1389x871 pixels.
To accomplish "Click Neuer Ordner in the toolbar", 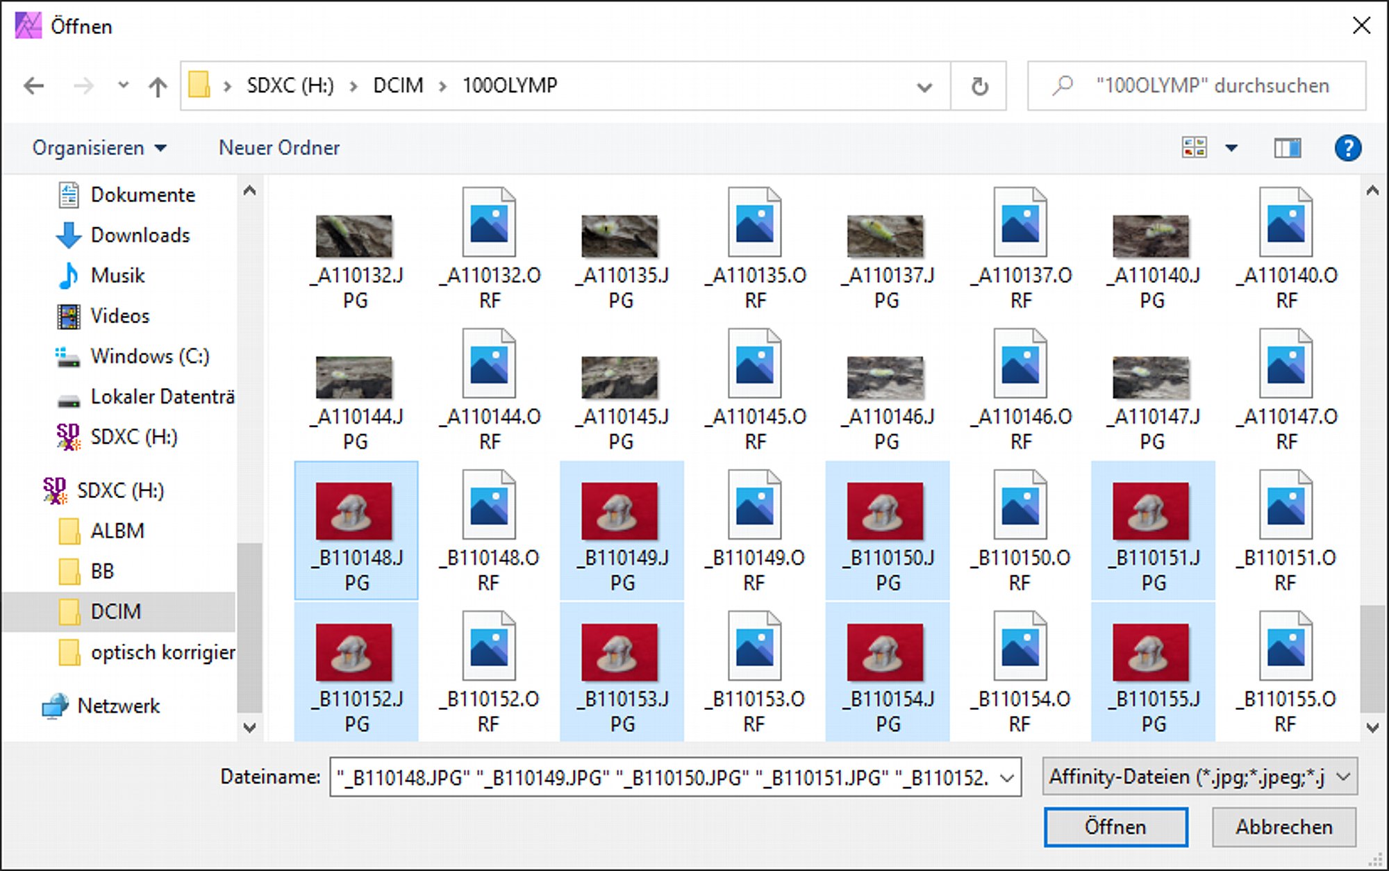I will (x=278, y=148).
